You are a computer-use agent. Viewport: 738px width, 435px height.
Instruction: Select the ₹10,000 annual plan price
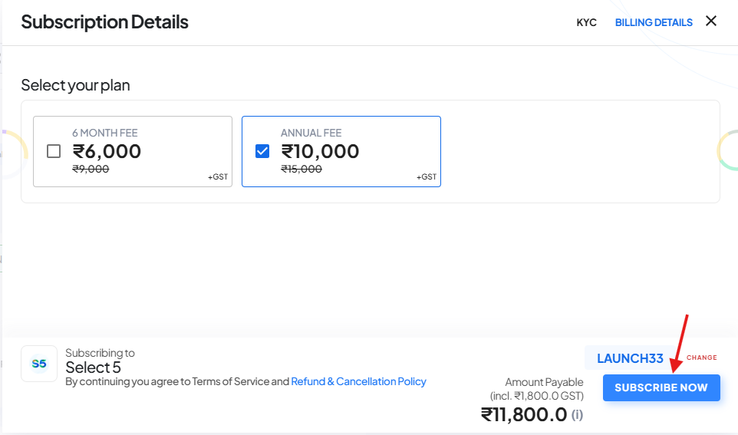pyautogui.click(x=320, y=151)
